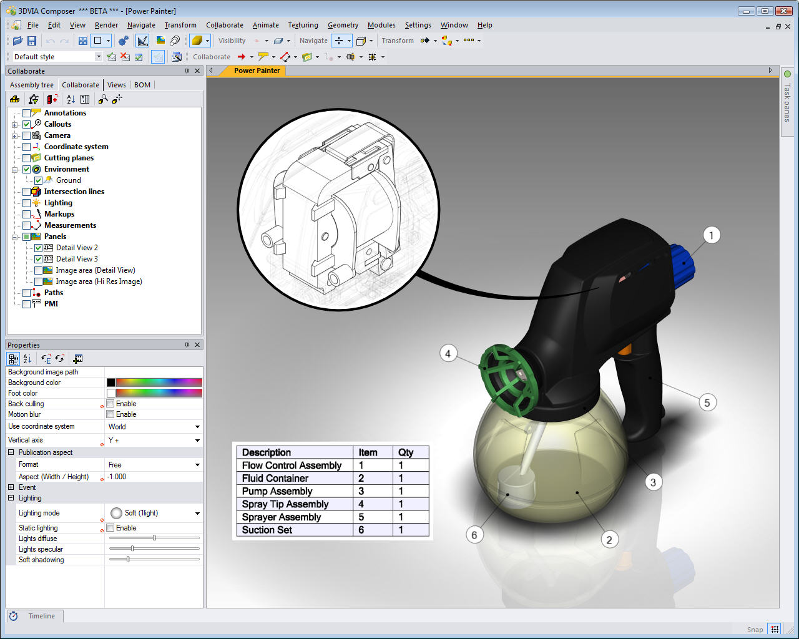Click the alphabetical sort icon in Properties
799x639 pixels.
click(x=27, y=359)
